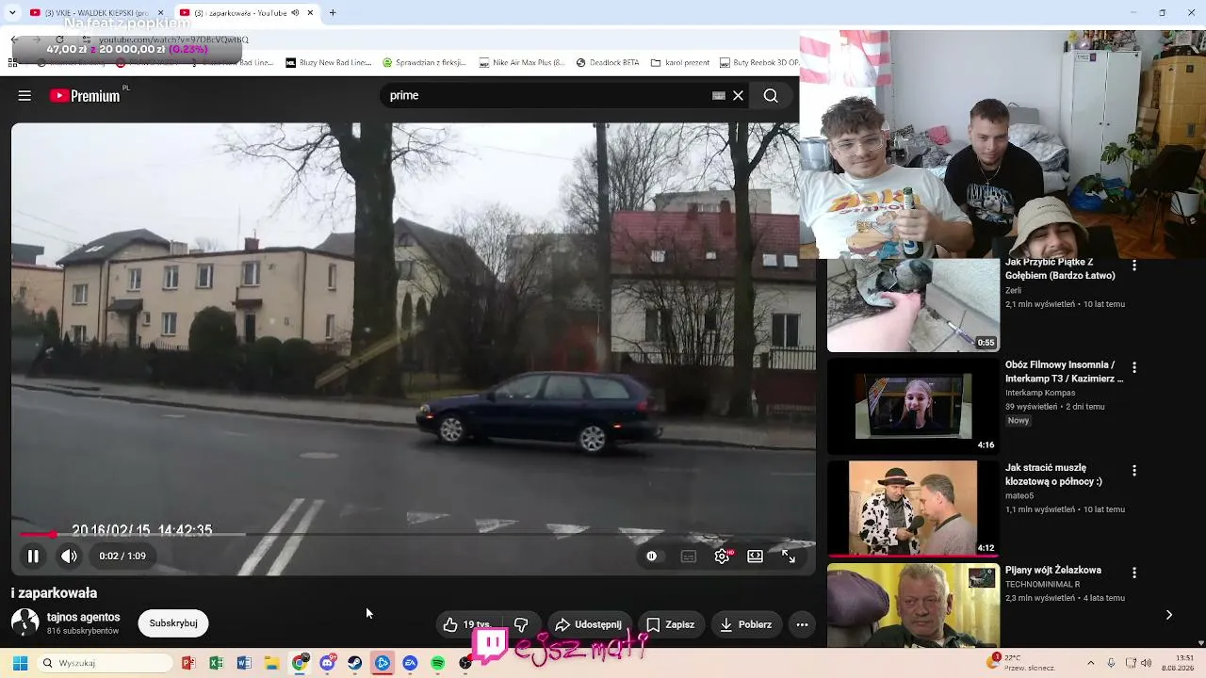Open the Chrome apps grid icon
1206x678 pixels.
point(12,63)
